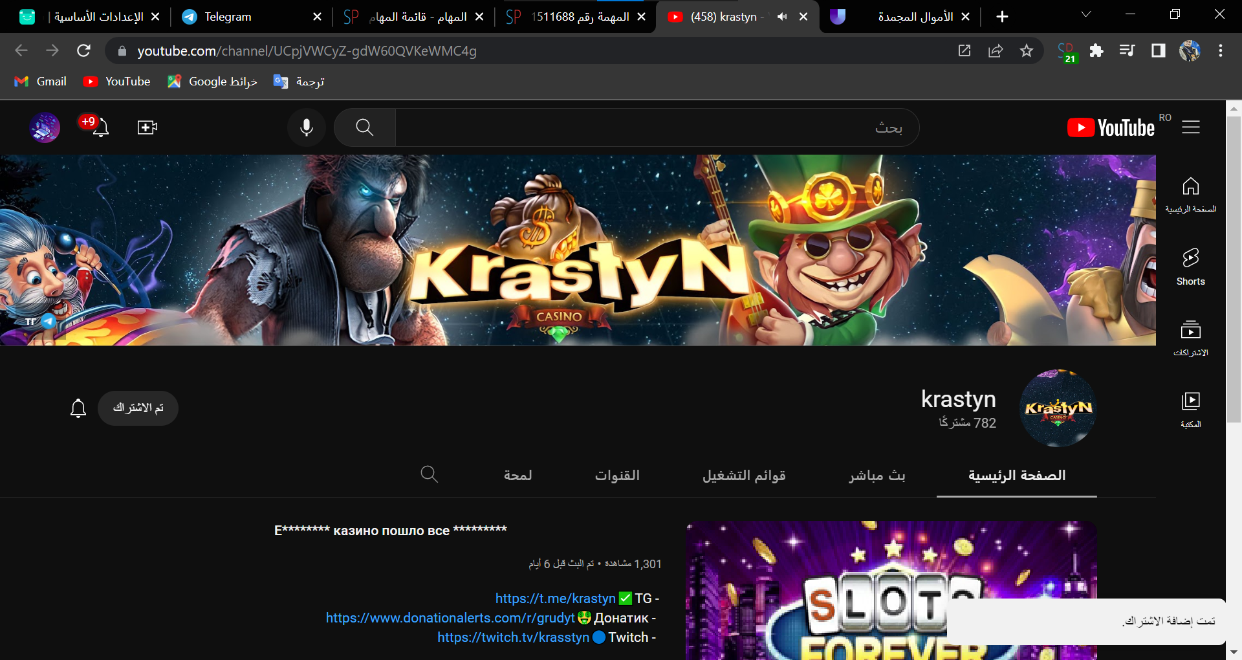The height and width of the screenshot is (660, 1242).
Task: Switch to the Telegram browser tab
Action: click(252, 17)
